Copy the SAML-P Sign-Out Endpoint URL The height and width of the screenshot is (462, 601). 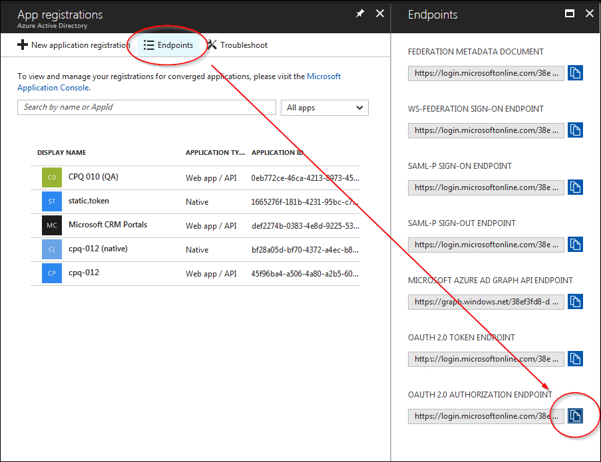575,245
